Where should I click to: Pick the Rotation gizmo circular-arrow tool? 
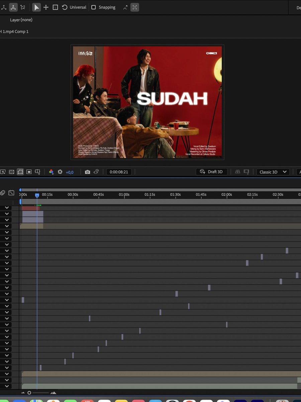[65, 7]
